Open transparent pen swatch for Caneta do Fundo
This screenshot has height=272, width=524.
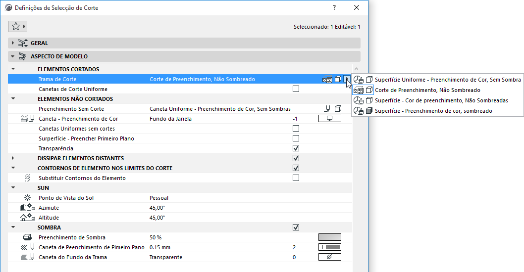330,257
